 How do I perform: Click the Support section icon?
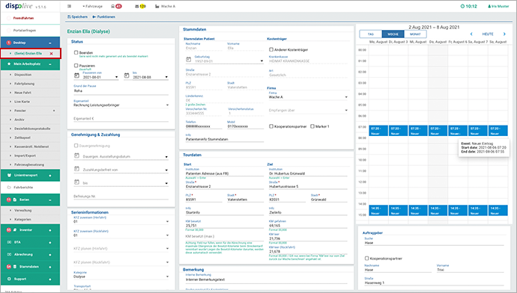tap(9, 279)
